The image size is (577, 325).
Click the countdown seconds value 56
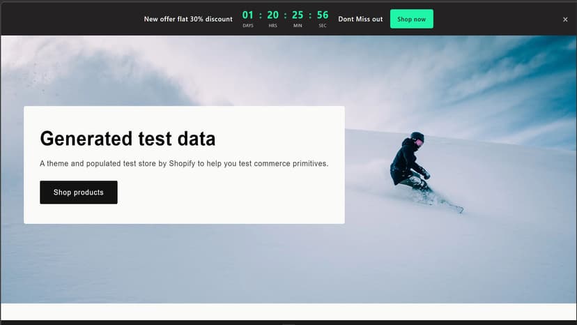[322, 15]
